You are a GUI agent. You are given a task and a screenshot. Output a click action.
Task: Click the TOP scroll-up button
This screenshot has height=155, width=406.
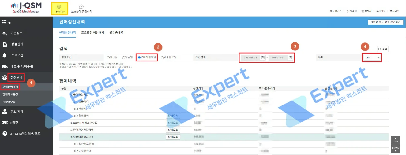point(396,140)
